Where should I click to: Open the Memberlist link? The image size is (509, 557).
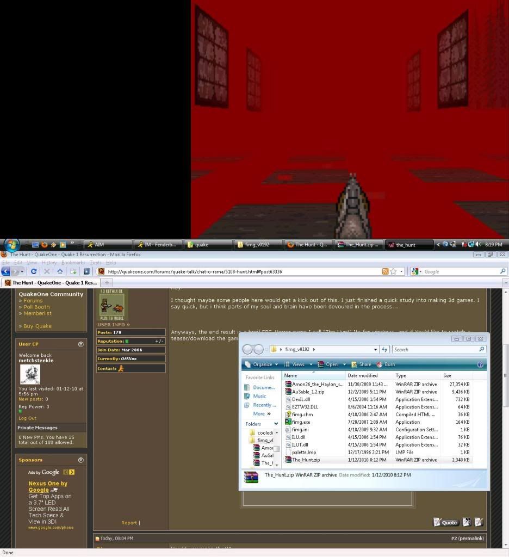38,313
